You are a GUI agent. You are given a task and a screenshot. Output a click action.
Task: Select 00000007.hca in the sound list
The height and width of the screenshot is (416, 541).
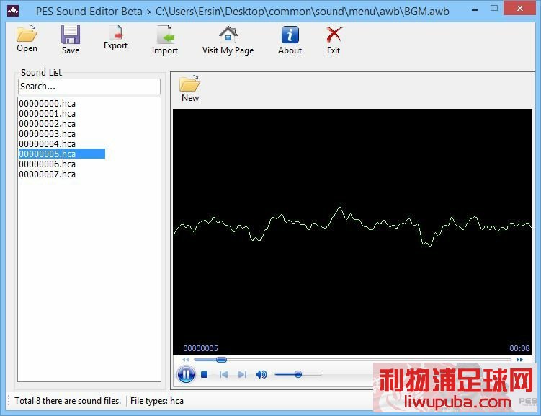[48, 174]
